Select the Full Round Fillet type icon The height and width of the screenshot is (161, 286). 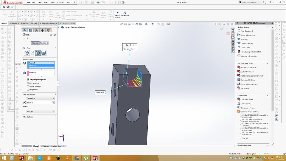[43, 53]
